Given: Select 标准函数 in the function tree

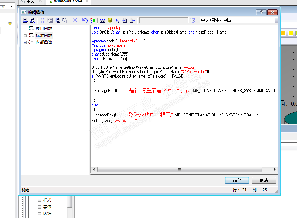Looking at the screenshot, I should point(44,35).
